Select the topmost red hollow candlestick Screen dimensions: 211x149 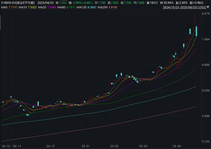click(195, 18)
